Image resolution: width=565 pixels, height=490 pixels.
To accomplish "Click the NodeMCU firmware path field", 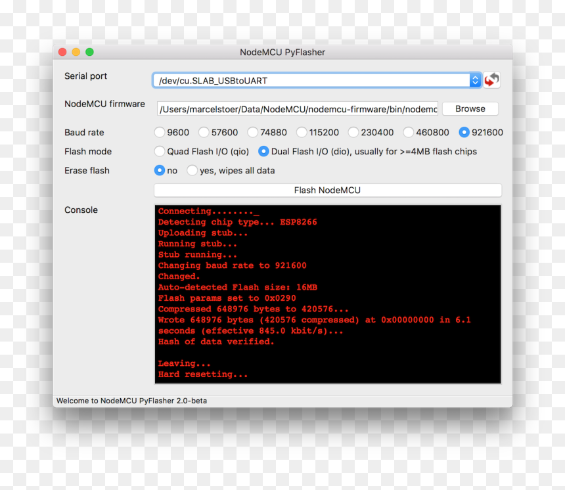I will tap(298, 109).
